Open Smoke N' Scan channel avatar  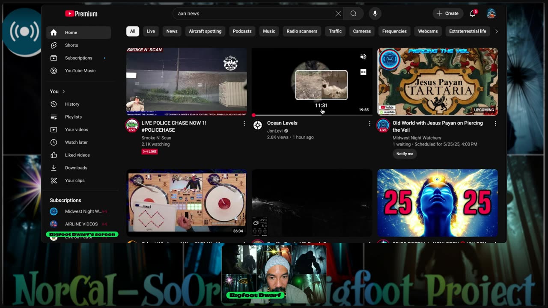[x=132, y=125]
